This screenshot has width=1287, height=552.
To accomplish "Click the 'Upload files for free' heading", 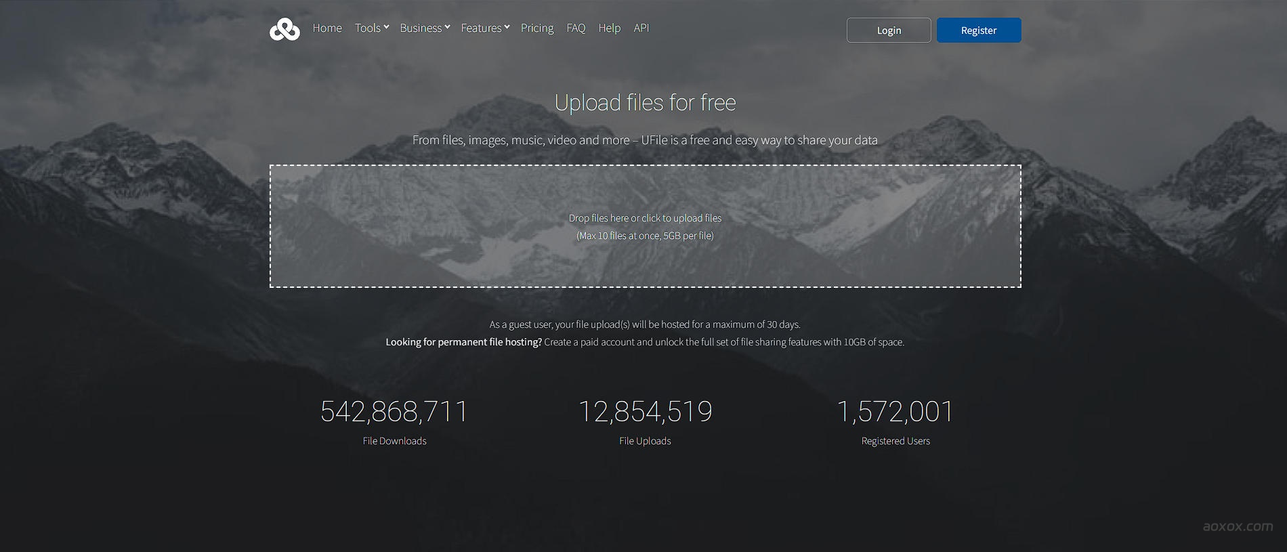I will [646, 102].
